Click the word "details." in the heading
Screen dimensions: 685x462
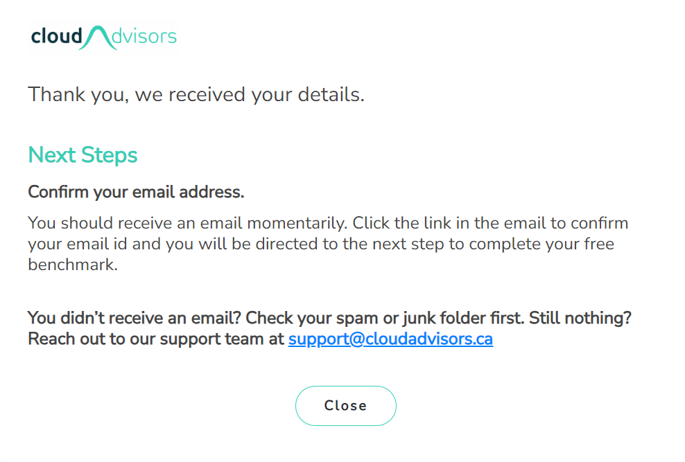pos(331,95)
